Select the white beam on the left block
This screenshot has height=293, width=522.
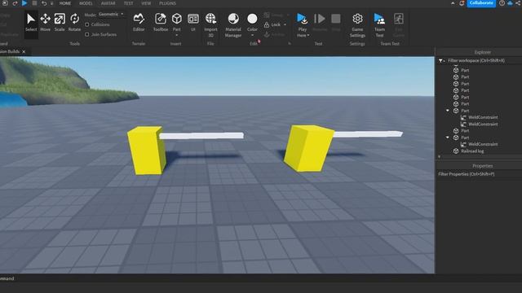tap(201, 136)
